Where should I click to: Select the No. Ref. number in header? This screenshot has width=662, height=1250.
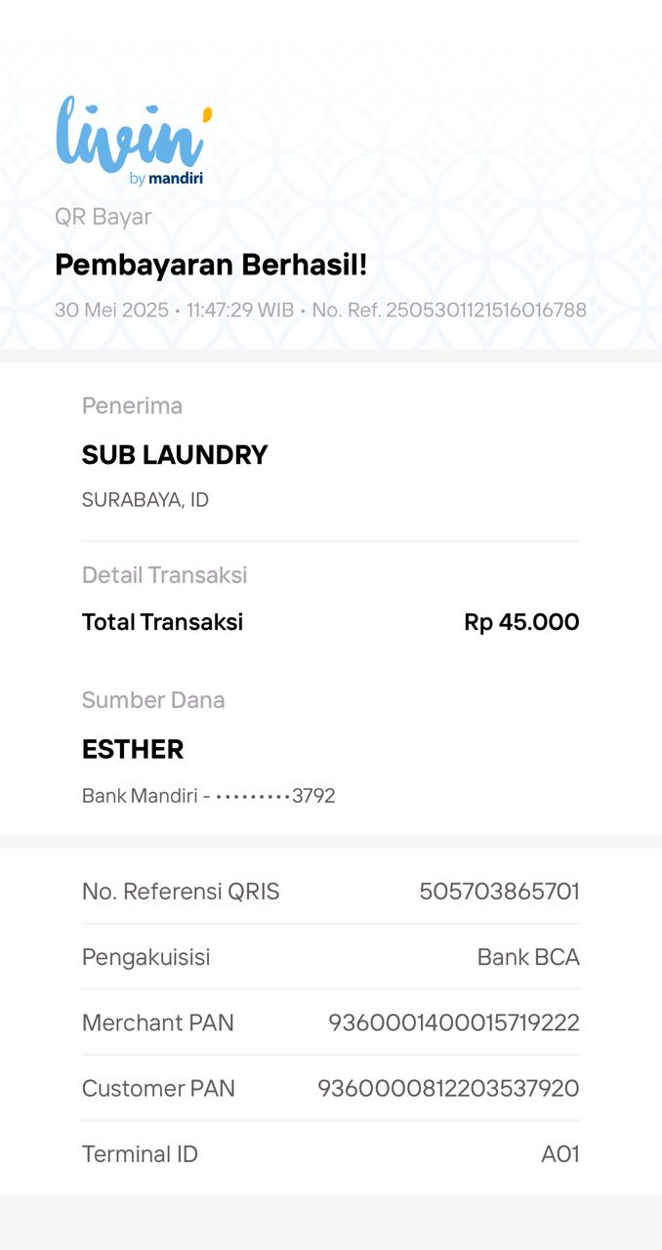pyautogui.click(x=449, y=311)
